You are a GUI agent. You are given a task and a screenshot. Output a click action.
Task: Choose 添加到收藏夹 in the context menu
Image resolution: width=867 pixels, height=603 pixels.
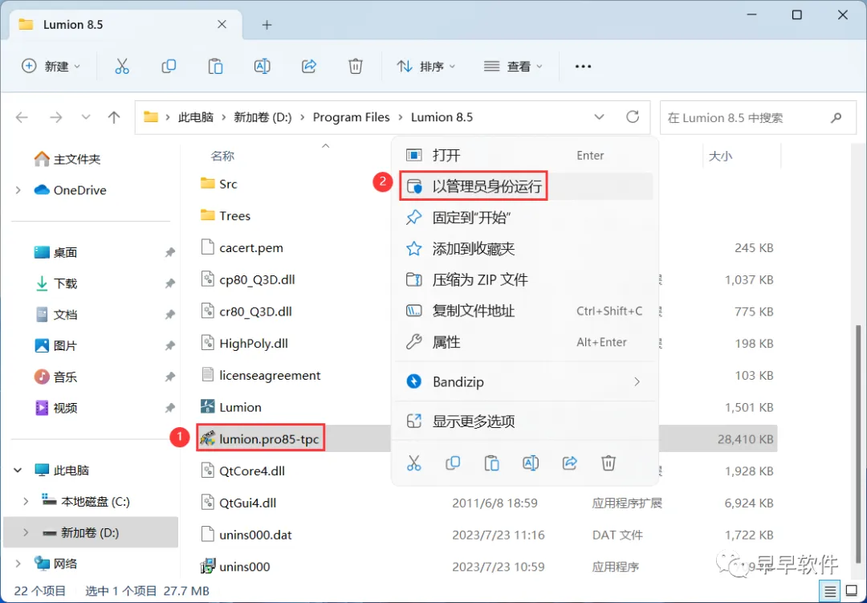tap(525, 248)
